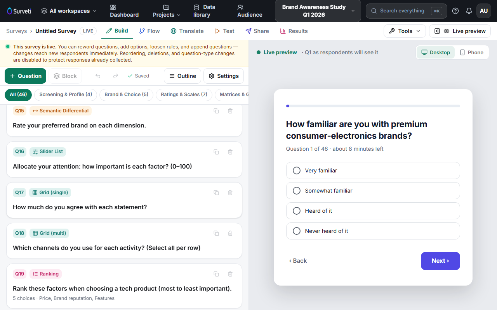
Task: Switch the preview to Phone view
Action: click(471, 52)
